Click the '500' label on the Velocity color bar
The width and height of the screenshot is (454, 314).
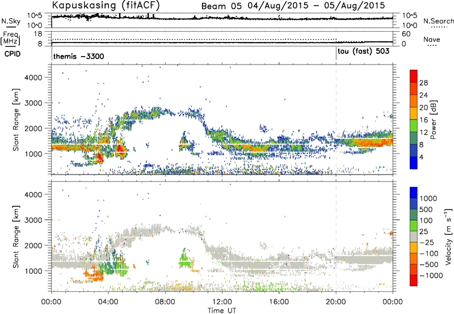[426, 210]
